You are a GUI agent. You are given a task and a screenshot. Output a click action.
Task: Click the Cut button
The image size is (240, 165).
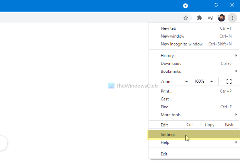[x=190, y=125]
